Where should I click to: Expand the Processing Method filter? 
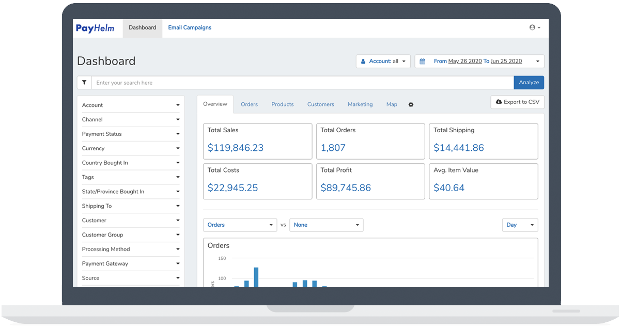(x=131, y=250)
